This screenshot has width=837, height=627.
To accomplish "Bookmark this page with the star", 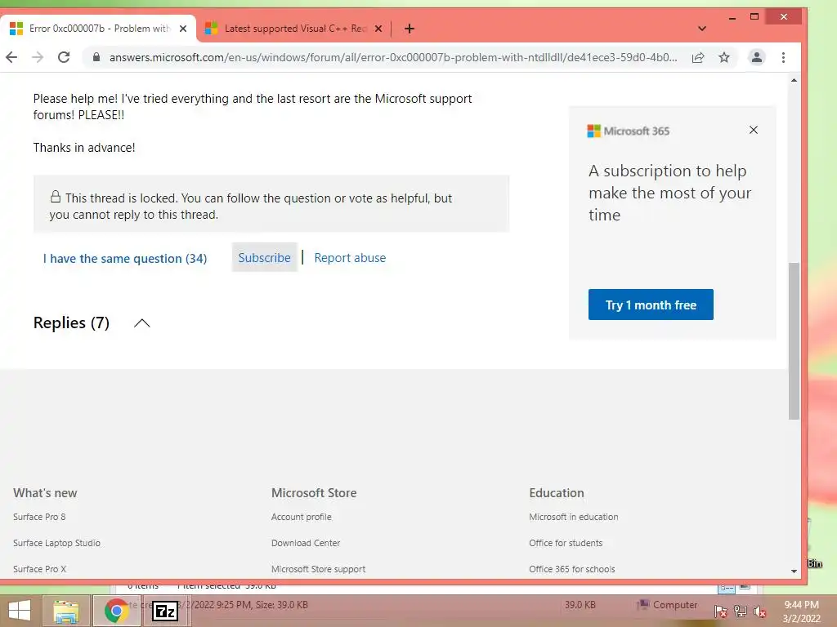I will click(724, 57).
